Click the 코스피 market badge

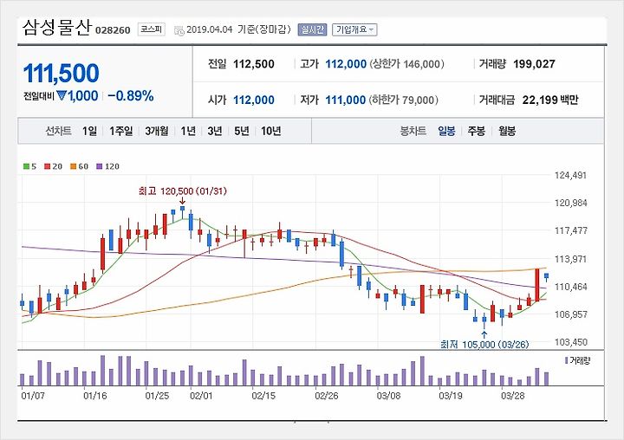coord(151,29)
